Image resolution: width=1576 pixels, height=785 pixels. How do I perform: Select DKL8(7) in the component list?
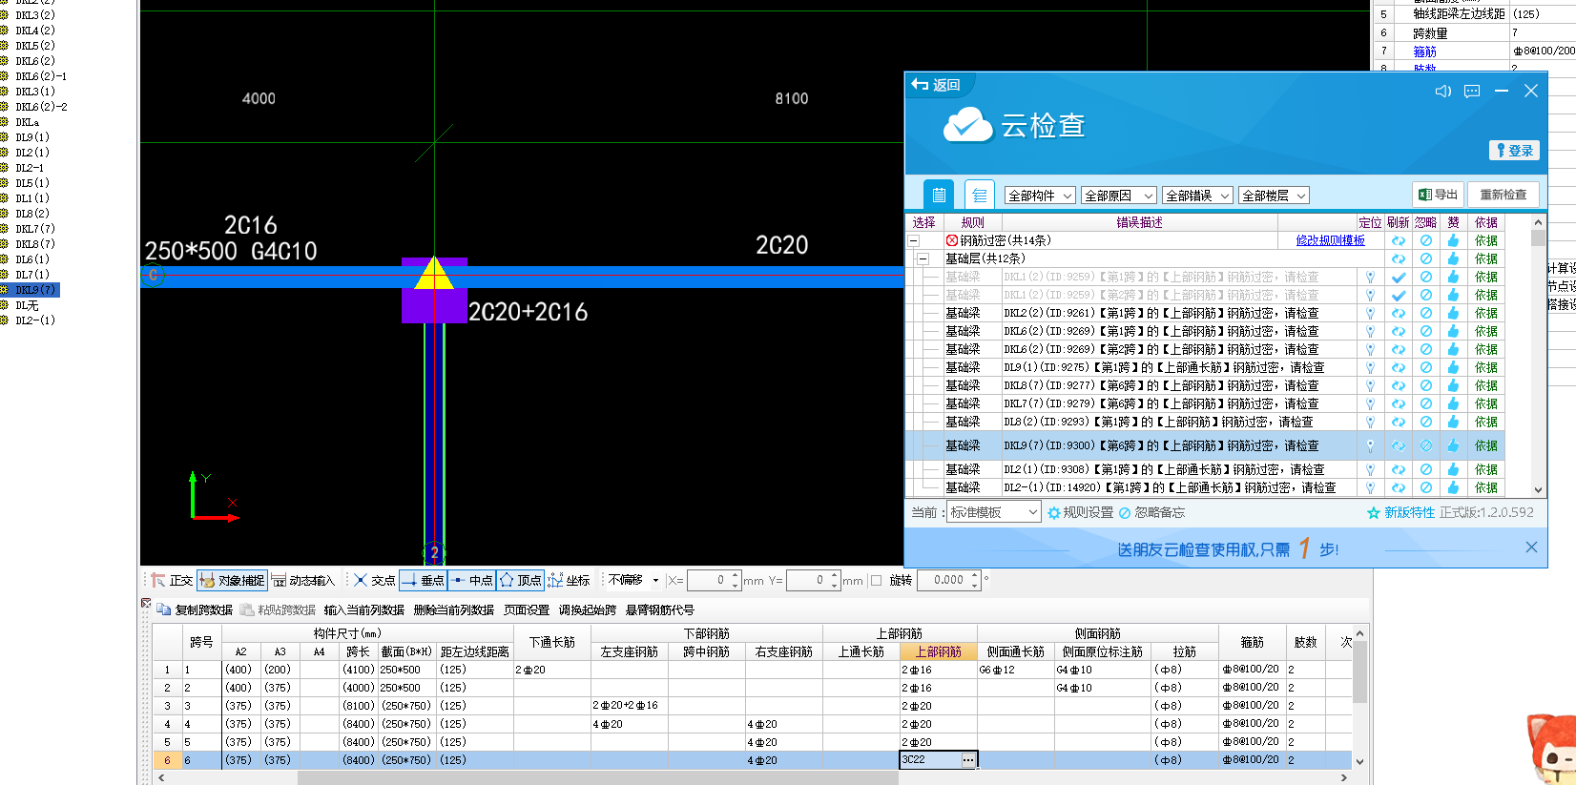(34, 244)
